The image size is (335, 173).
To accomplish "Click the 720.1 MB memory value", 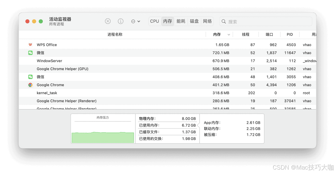I will (x=221, y=53).
